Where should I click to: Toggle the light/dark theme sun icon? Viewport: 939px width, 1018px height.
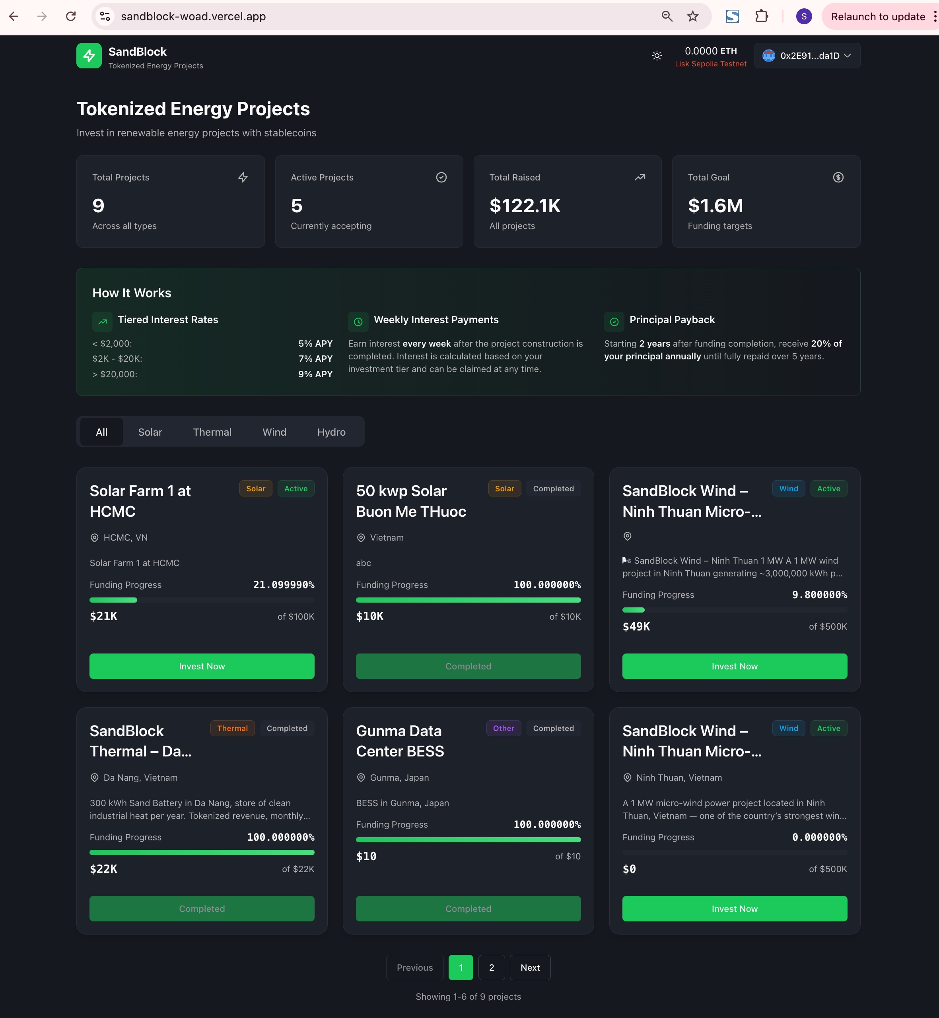click(657, 56)
